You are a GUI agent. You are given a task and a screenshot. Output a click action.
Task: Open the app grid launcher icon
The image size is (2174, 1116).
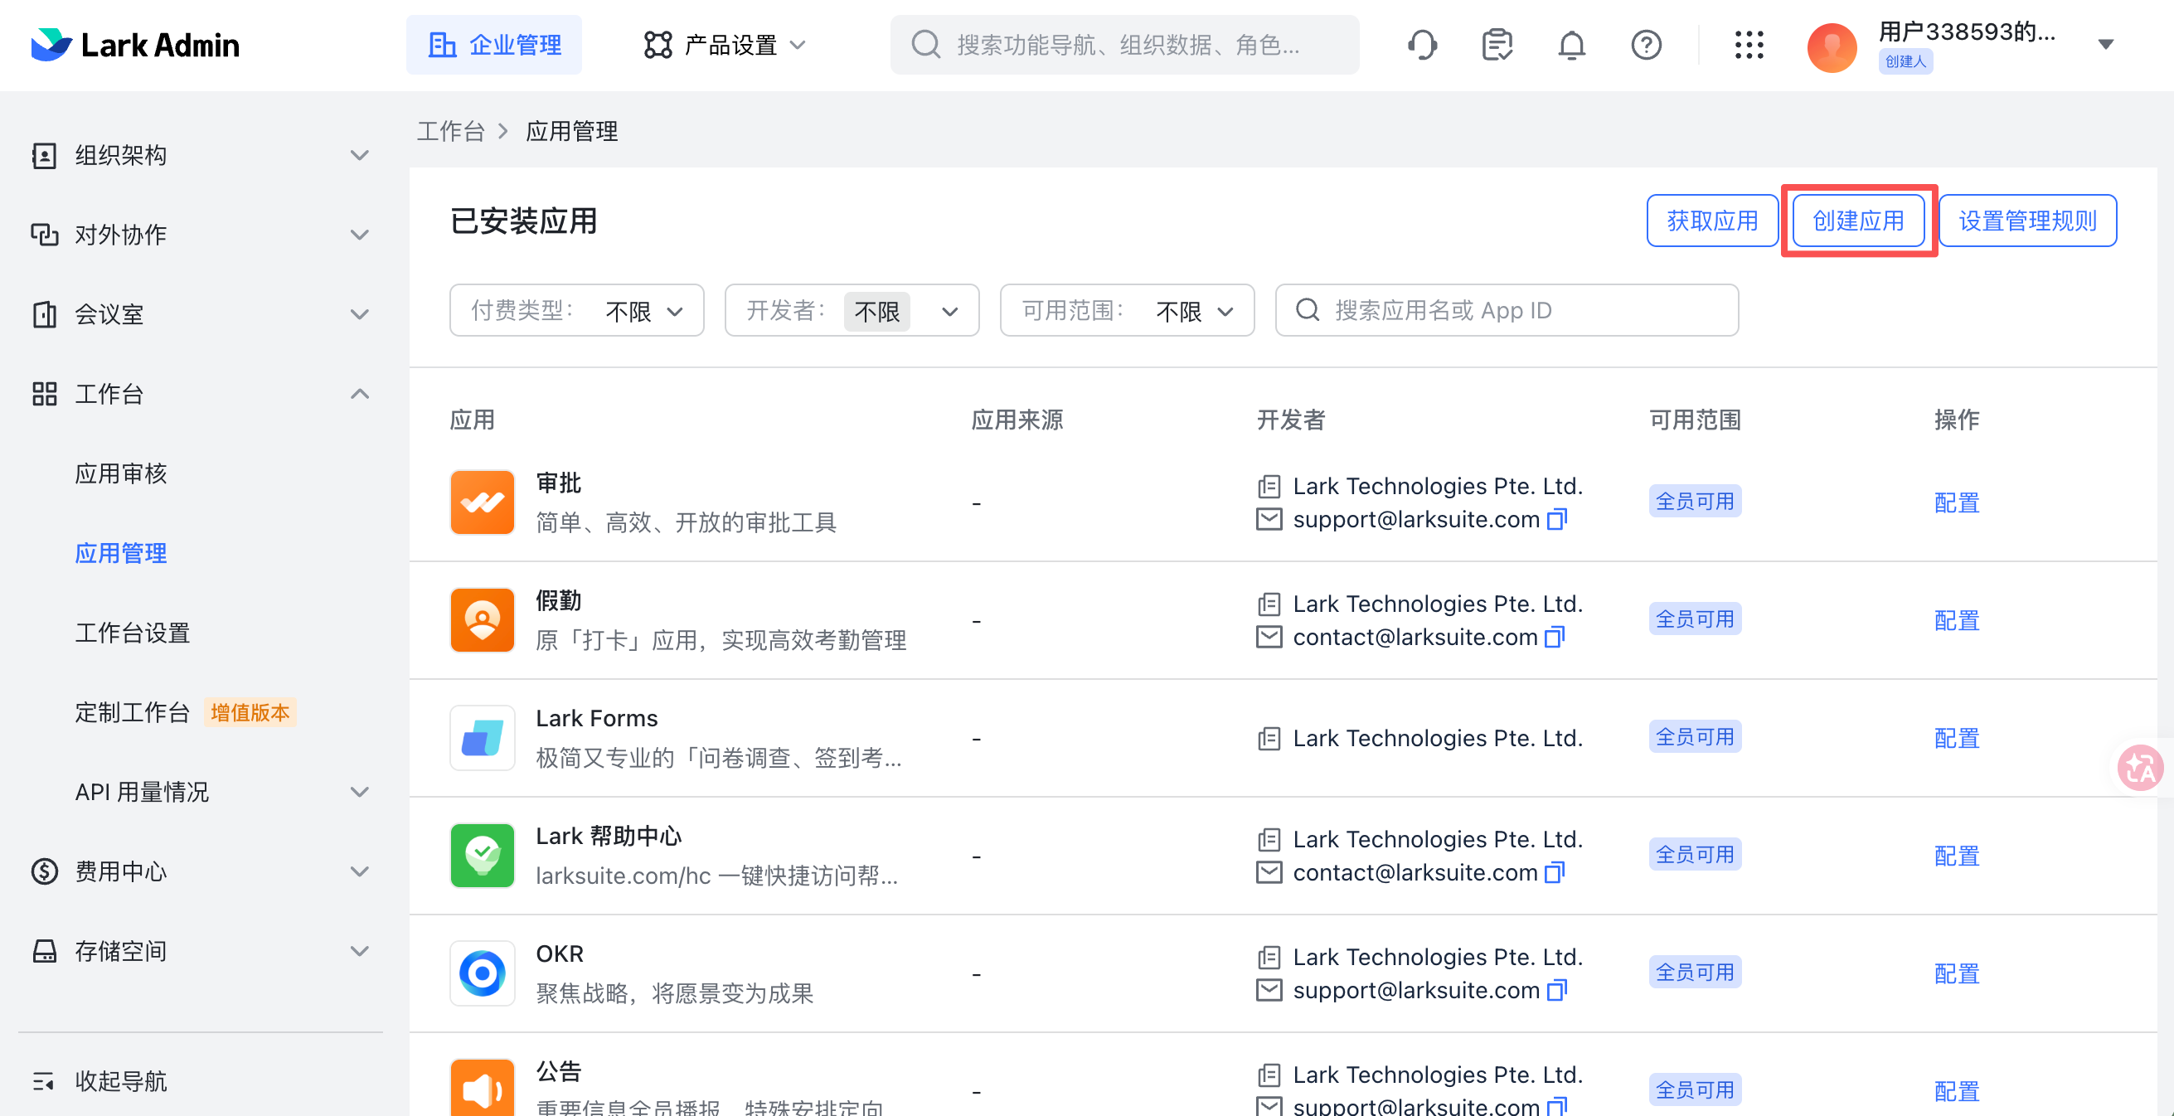(1749, 45)
